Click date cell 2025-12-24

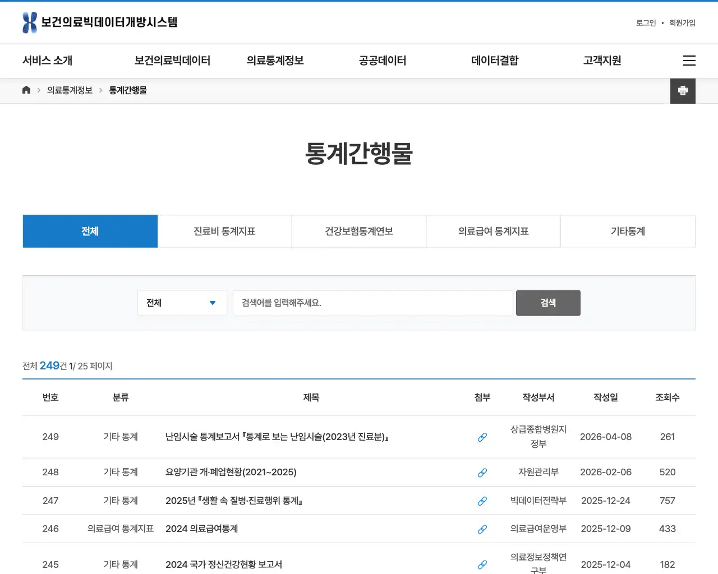pyautogui.click(x=606, y=501)
